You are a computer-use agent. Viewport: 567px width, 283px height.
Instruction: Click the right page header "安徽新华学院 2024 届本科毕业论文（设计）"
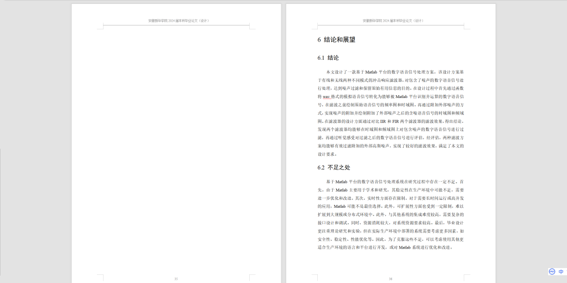pos(393,20)
